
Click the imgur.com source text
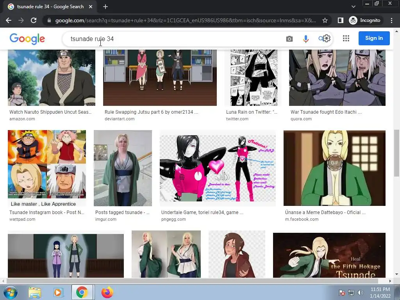105,220
